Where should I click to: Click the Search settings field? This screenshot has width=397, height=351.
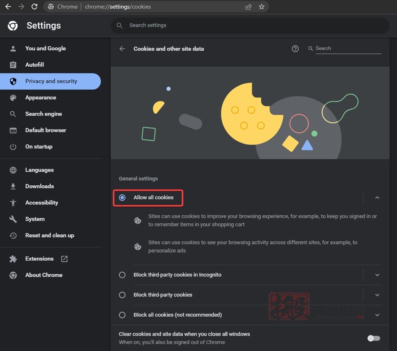(x=250, y=25)
